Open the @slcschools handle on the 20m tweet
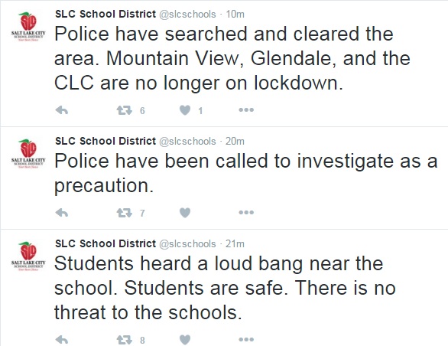 coord(187,141)
